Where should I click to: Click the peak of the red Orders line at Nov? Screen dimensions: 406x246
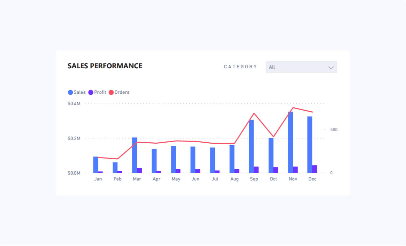point(293,108)
